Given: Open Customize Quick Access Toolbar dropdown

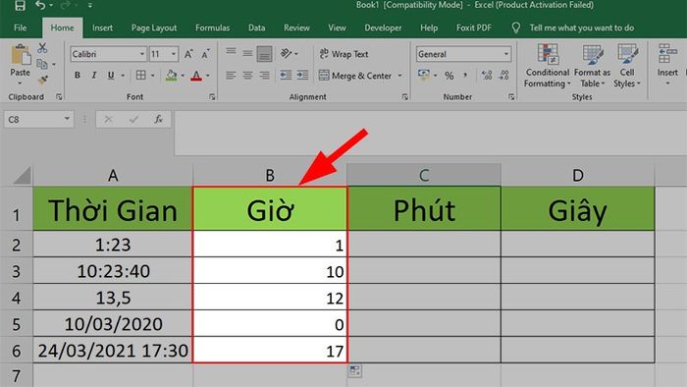Looking at the screenshot, I should (x=90, y=5).
